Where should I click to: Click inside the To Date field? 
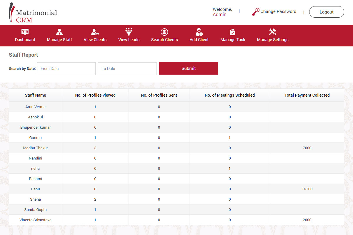click(127, 68)
